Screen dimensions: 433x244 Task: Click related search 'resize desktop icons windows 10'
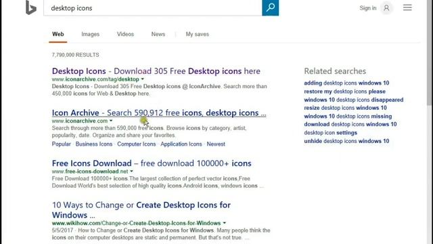(x=346, y=108)
